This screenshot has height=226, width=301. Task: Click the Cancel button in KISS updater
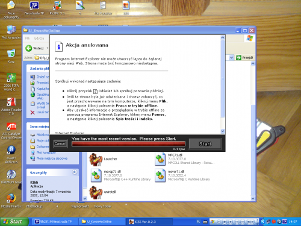[60, 143]
